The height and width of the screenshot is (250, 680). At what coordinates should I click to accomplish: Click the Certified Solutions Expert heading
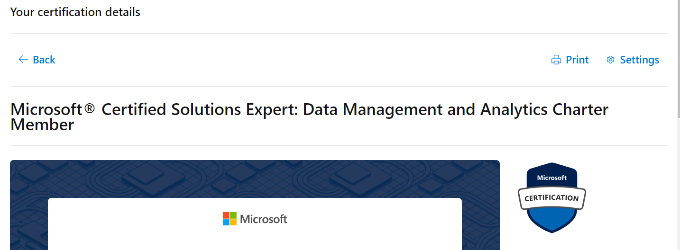pyautogui.click(x=309, y=117)
